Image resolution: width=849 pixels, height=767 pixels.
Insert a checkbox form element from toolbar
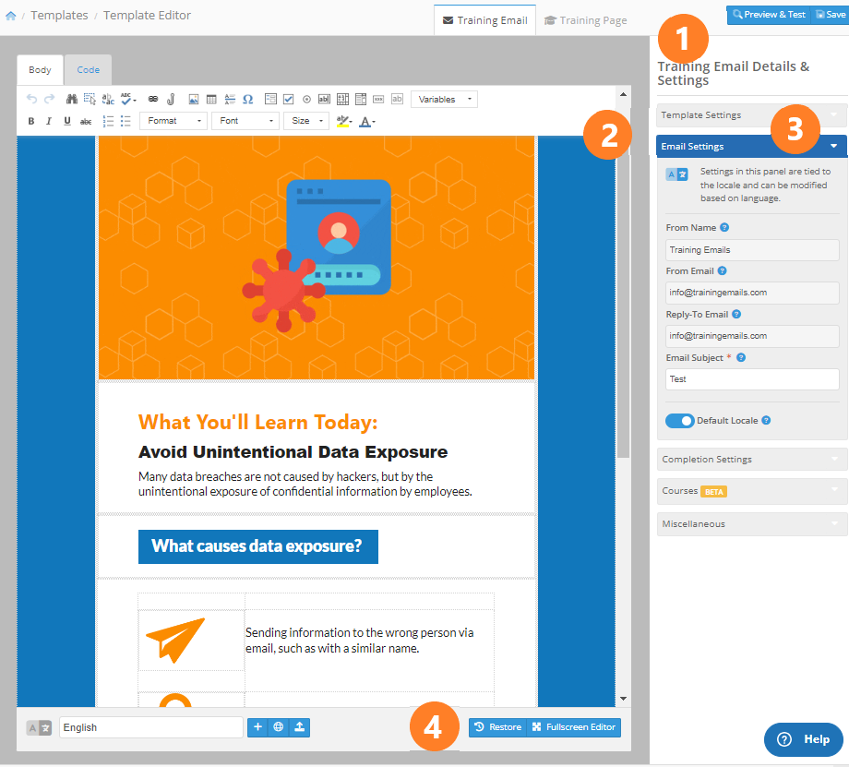(288, 99)
